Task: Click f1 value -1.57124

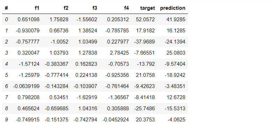Action: (x=29, y=64)
